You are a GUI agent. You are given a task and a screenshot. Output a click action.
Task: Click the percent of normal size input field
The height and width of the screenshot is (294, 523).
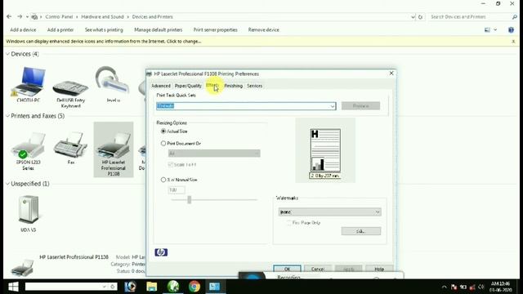177,190
